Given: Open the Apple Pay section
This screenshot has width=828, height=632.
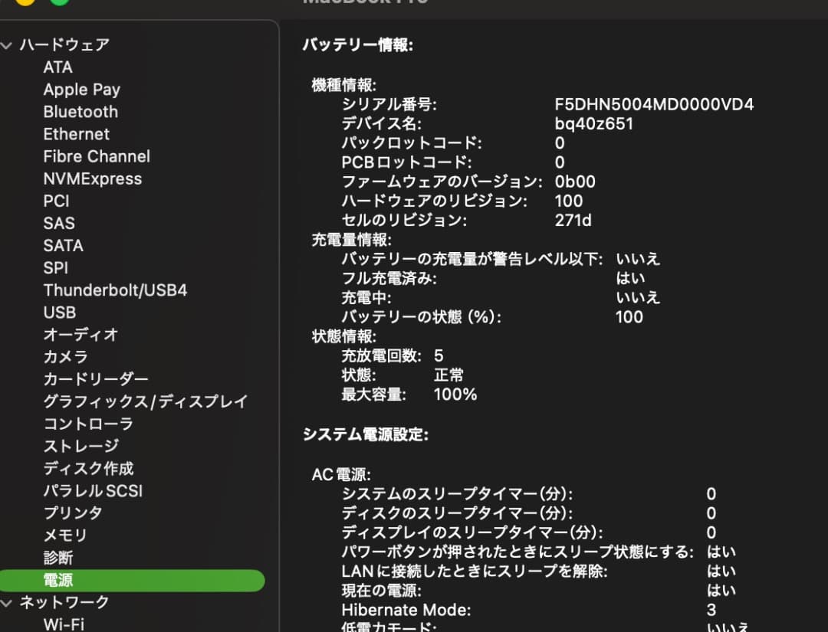Looking at the screenshot, I should [x=81, y=89].
